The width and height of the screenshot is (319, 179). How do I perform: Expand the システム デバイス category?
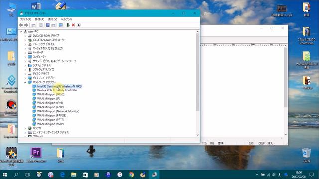(25, 65)
